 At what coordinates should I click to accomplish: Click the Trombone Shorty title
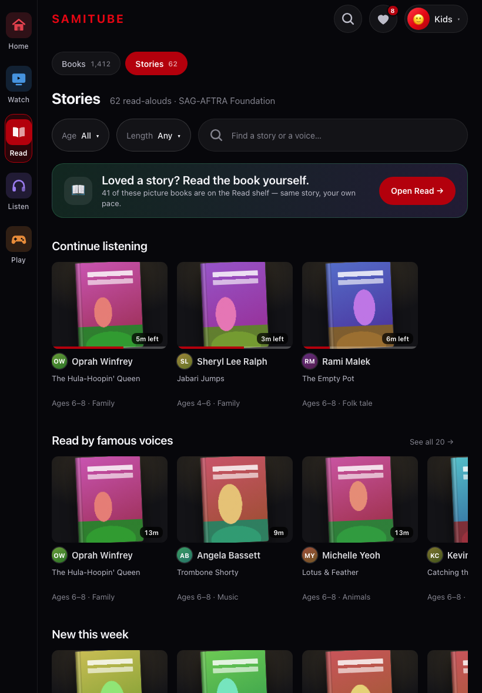tap(208, 573)
